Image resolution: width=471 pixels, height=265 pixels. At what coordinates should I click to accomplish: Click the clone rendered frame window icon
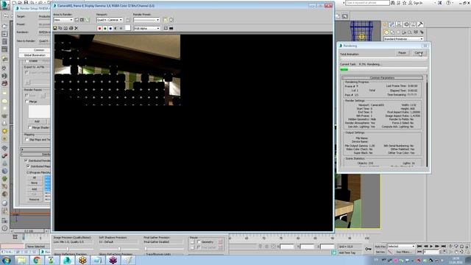pos(65,28)
